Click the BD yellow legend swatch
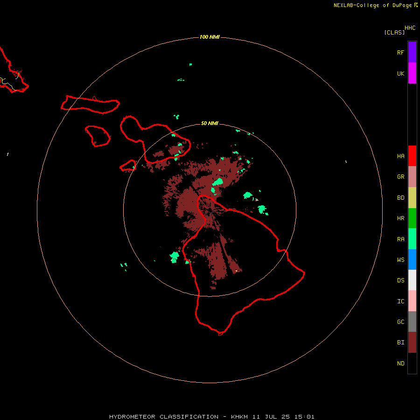Screen dimensions: 420x420 coord(412,198)
